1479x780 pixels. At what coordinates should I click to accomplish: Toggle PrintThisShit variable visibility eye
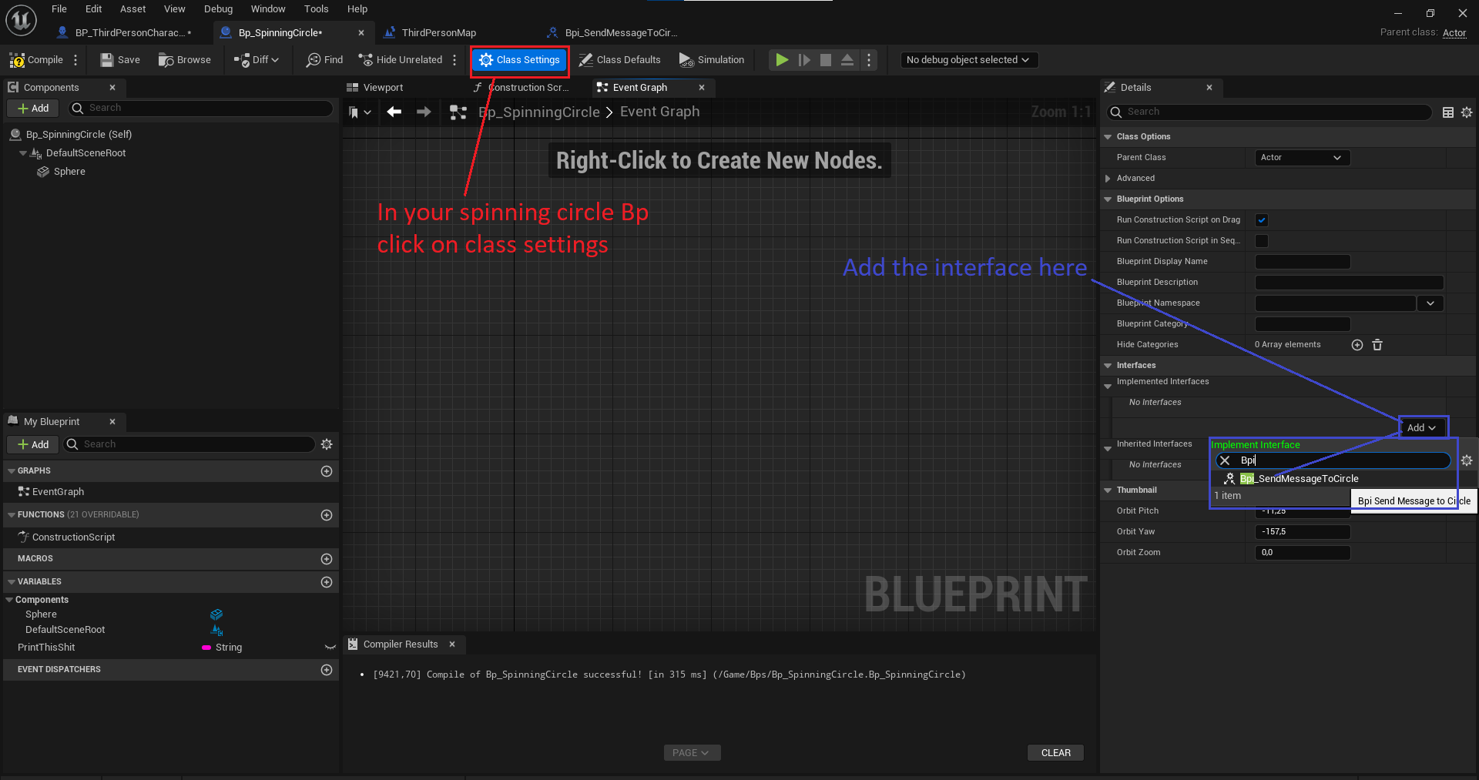pyautogui.click(x=330, y=648)
